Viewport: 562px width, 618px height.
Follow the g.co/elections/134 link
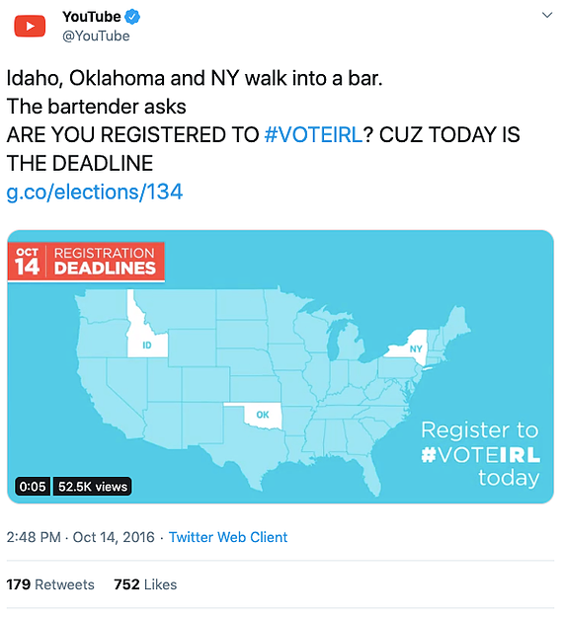95,192
